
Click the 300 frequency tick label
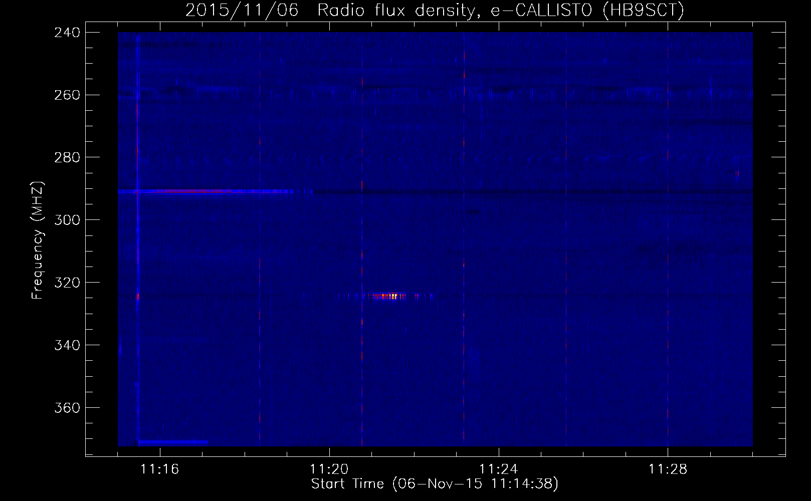67,220
